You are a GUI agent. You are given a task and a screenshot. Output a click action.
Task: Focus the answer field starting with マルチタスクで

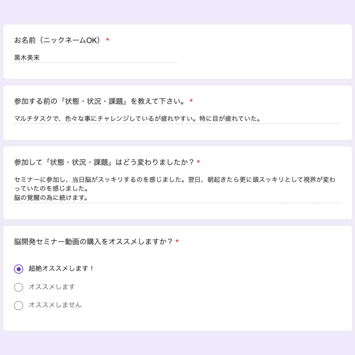(x=177, y=119)
